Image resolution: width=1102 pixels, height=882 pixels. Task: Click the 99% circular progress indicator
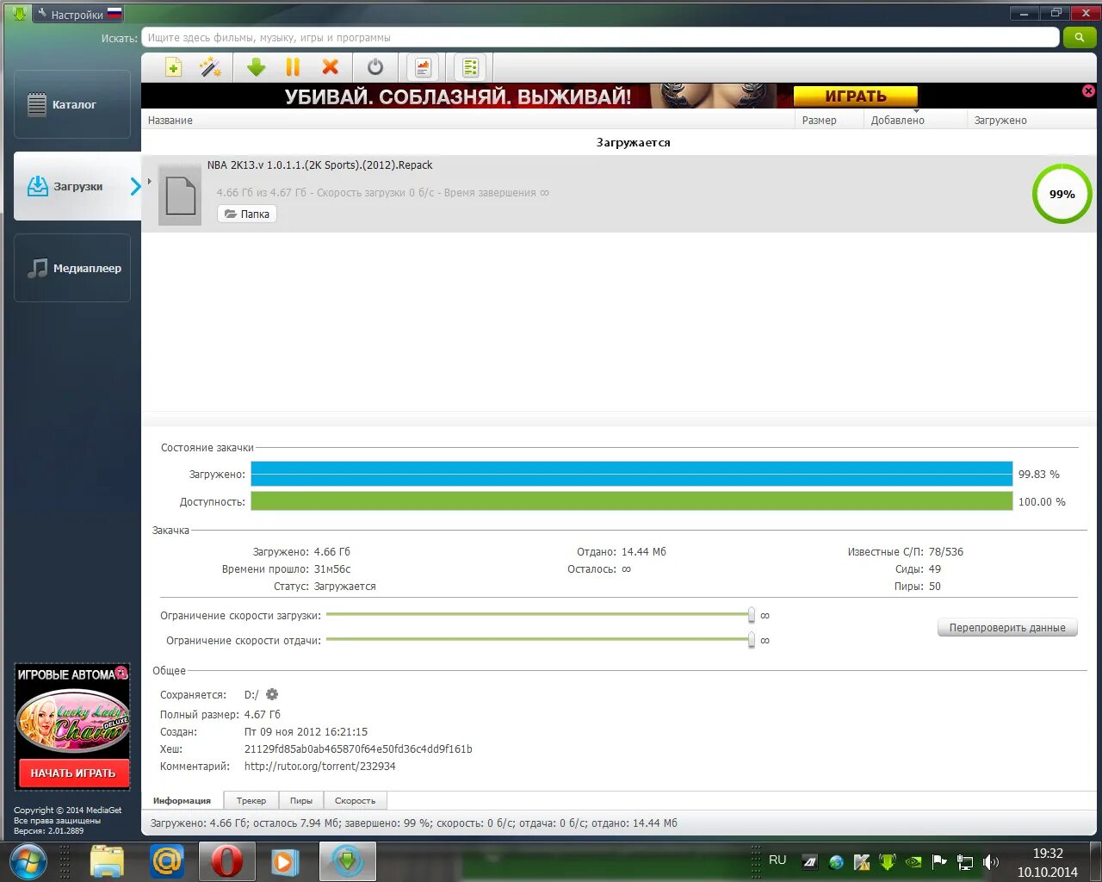pos(1062,195)
